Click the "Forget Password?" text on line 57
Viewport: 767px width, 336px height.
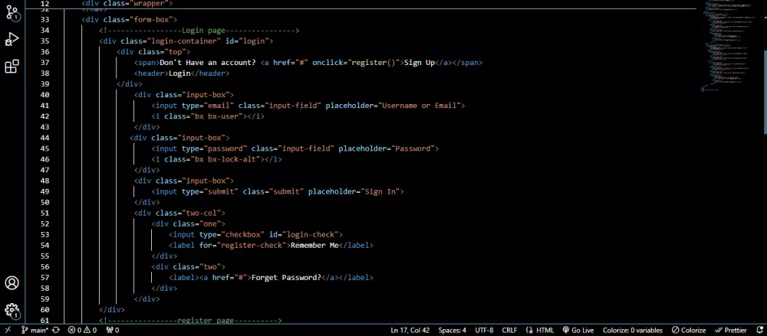(285, 277)
